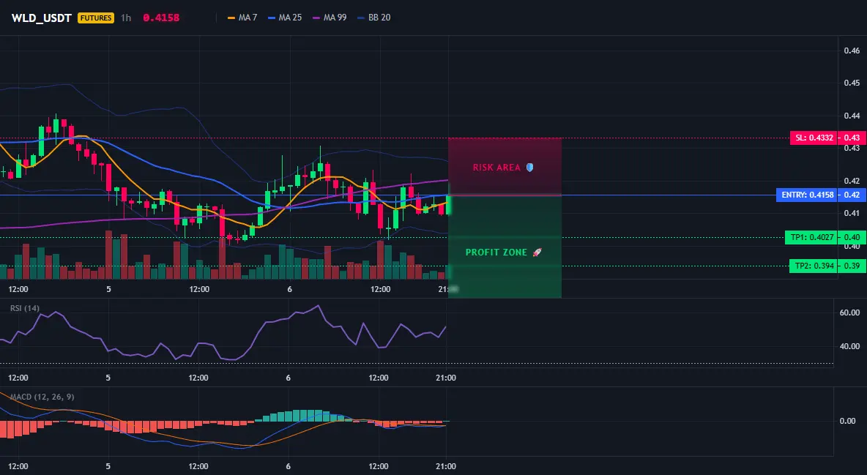Click the ENTRY: 0.4158 price label

point(807,195)
